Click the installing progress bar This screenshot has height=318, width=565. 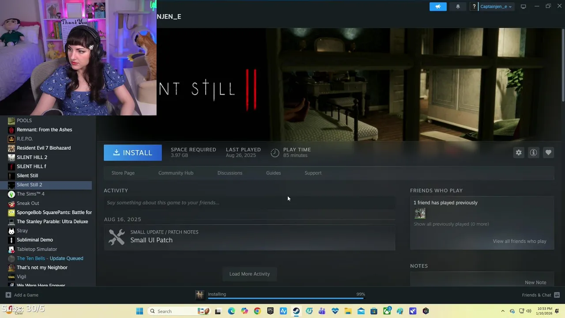pyautogui.click(x=286, y=298)
